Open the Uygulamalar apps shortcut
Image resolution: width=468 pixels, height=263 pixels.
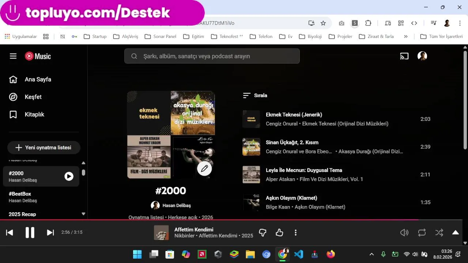[x=21, y=37]
